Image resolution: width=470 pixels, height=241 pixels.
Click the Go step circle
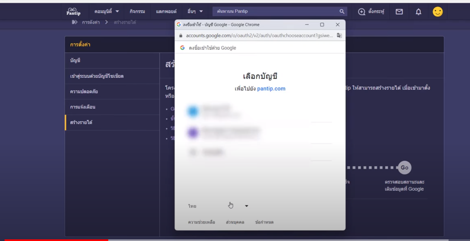[405, 168]
